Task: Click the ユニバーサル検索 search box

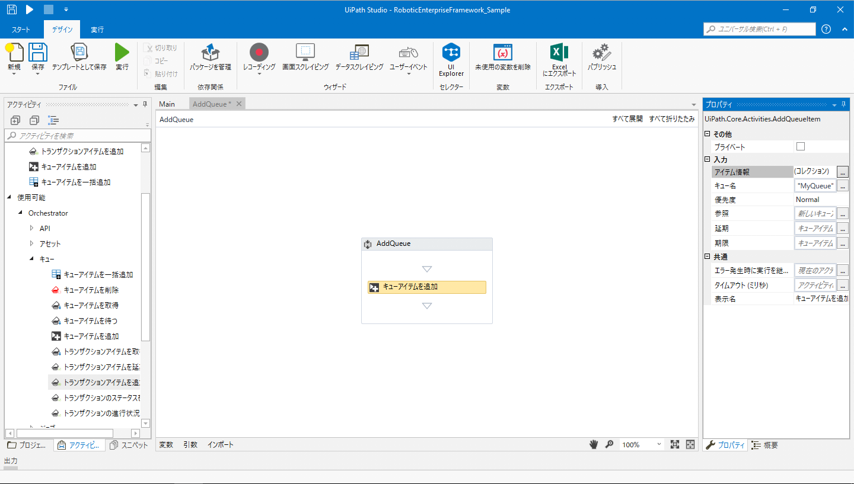Action: click(x=760, y=29)
